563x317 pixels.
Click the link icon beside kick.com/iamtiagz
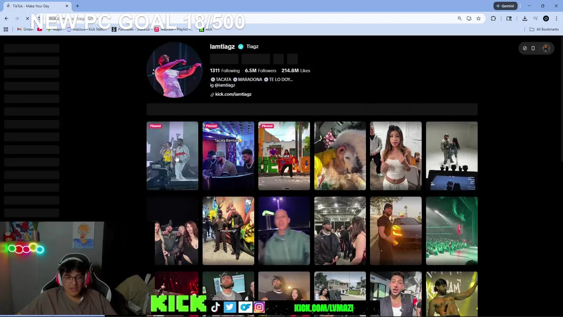click(x=212, y=95)
